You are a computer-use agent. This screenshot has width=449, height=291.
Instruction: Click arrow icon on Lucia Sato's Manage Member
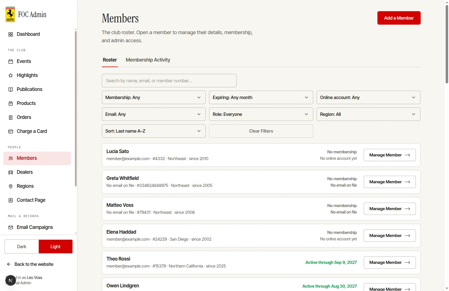(x=407, y=155)
